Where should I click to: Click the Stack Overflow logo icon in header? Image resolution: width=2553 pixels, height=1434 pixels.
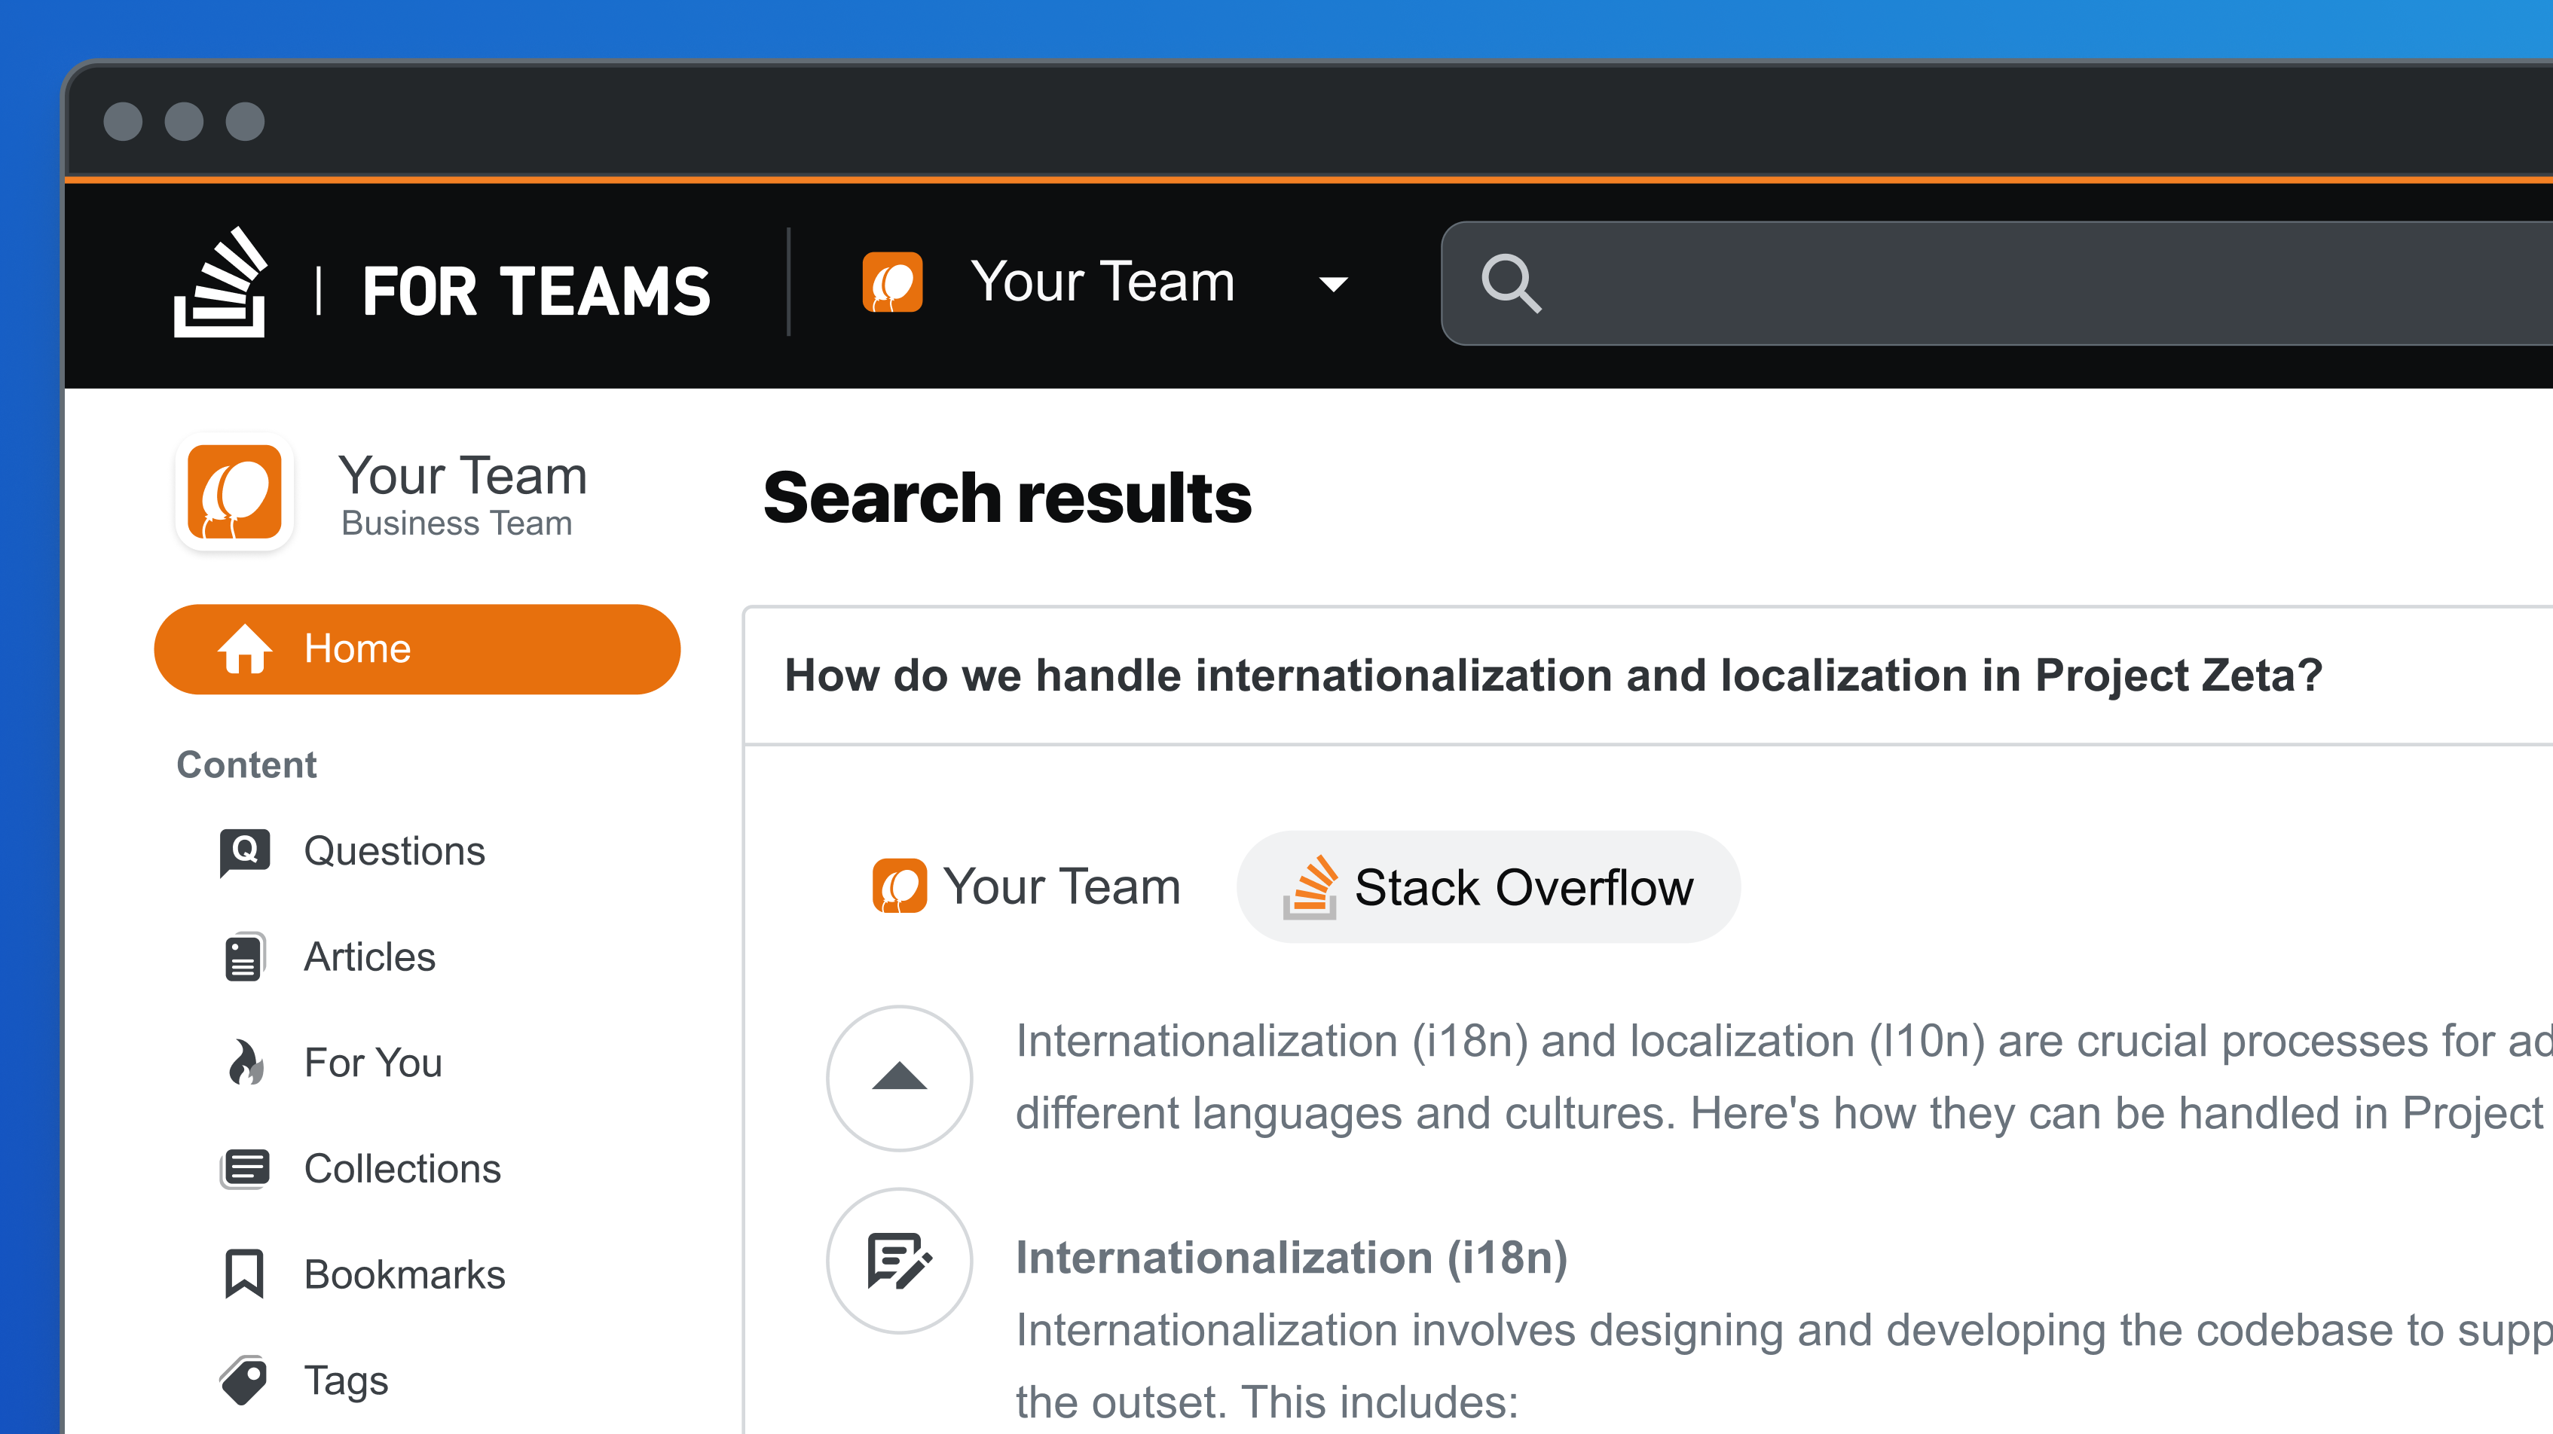[x=220, y=283]
